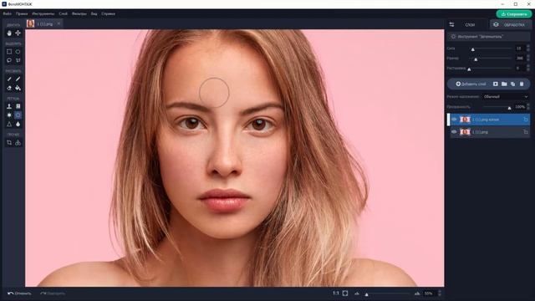535x301 pixels.
Task: Switch to the ОБРАБОТКА panel tab
Action: coord(510,24)
